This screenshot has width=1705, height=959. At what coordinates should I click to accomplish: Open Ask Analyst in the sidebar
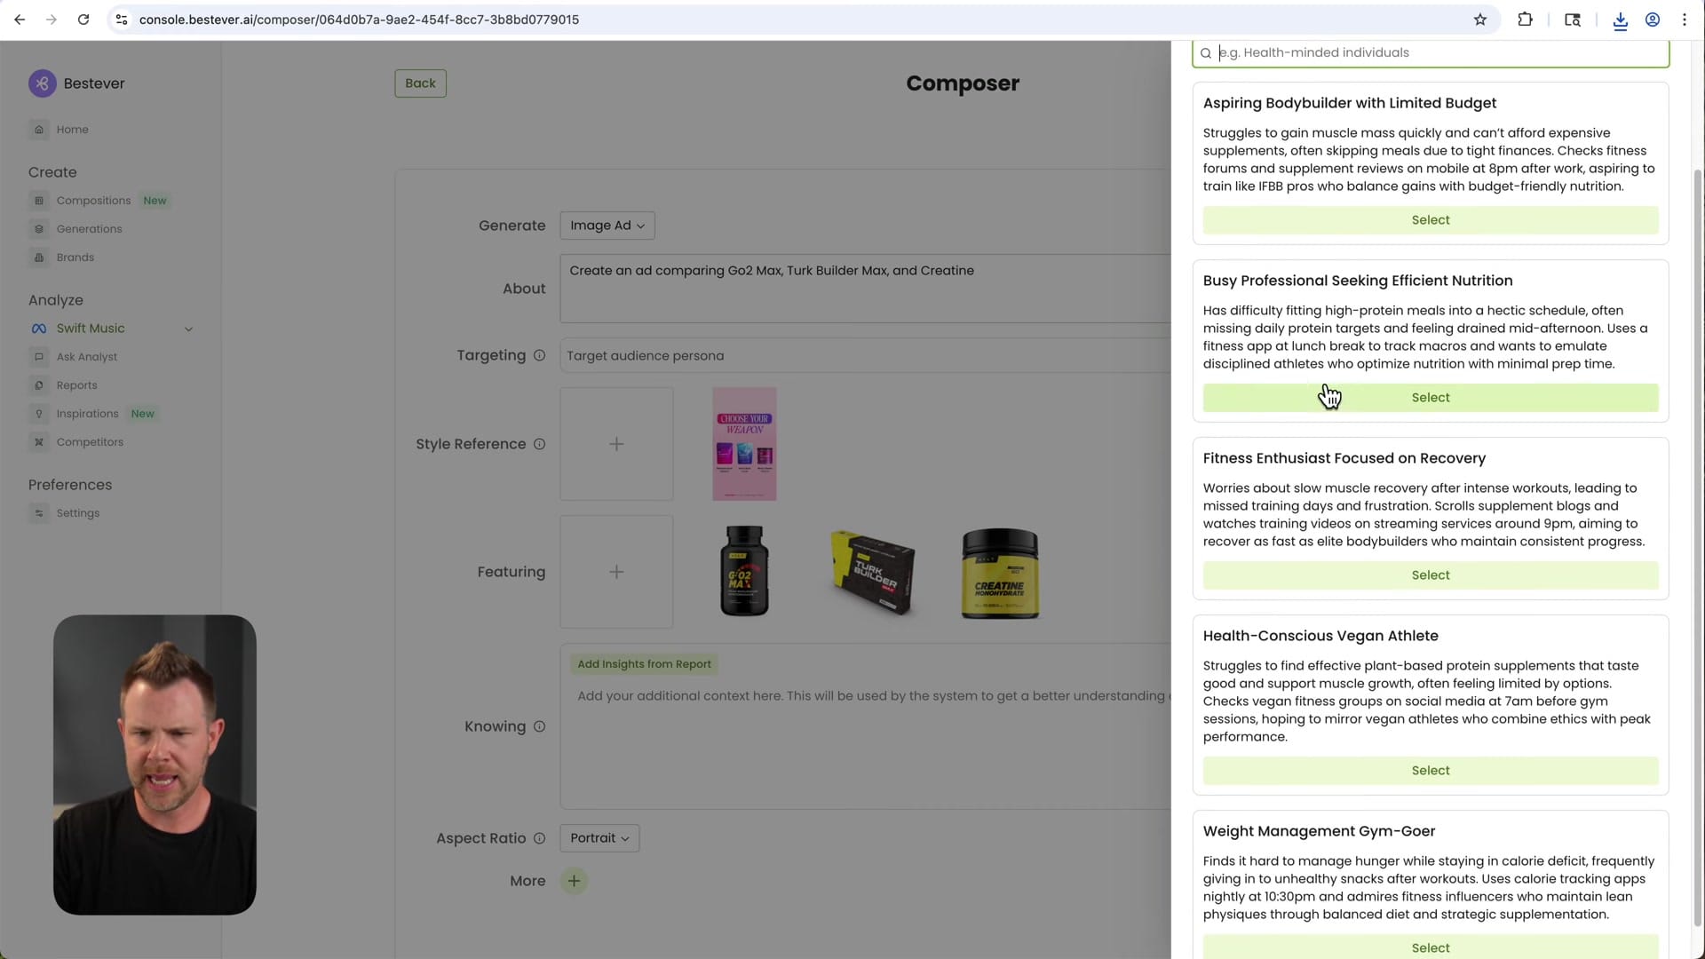click(86, 357)
